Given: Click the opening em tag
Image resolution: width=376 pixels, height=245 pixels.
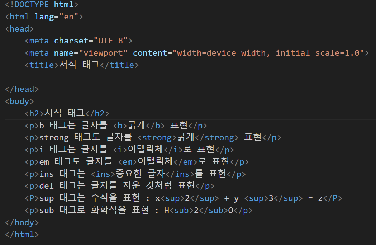Looking at the screenshot, I should pos(127,162).
